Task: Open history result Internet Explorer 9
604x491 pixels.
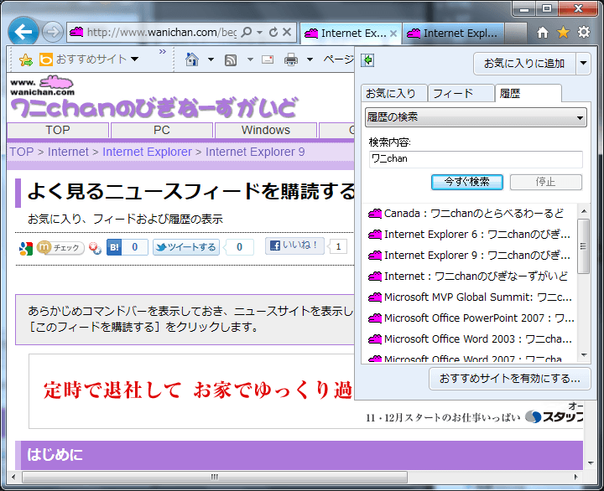Action: point(469,255)
